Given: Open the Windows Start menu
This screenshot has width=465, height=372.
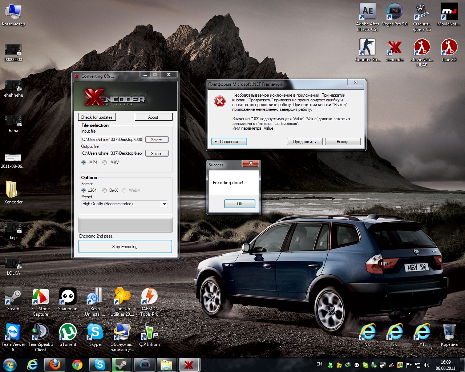Looking at the screenshot, I should (x=10, y=364).
